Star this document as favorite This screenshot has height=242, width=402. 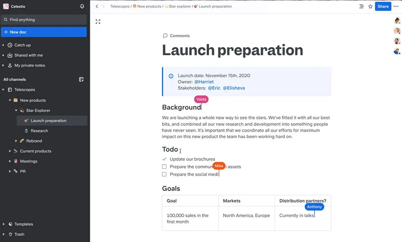(370, 6)
